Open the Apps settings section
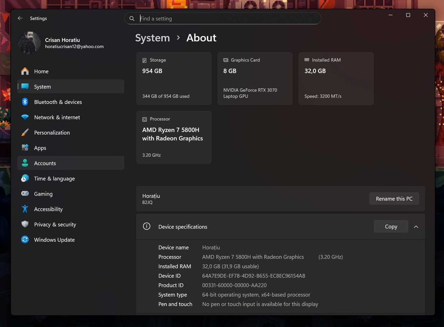Viewport: 444px width, 327px height. coord(71,148)
